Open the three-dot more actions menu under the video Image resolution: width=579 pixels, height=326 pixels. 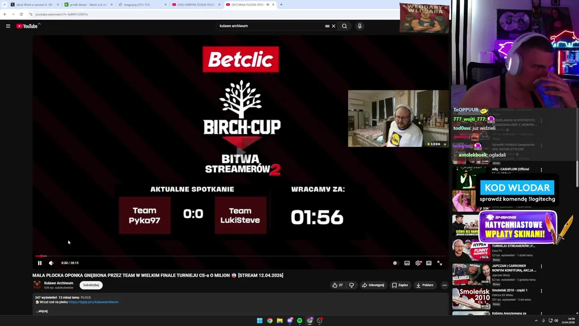[444, 285]
